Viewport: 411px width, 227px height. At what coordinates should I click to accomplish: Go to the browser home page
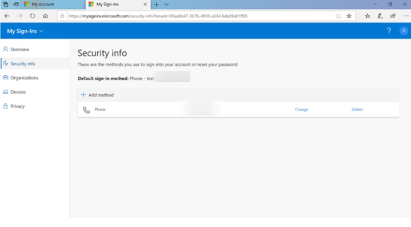click(45, 16)
